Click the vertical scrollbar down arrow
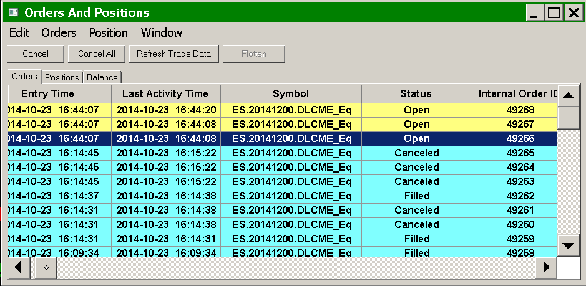586x286 pixels. tap(569, 245)
